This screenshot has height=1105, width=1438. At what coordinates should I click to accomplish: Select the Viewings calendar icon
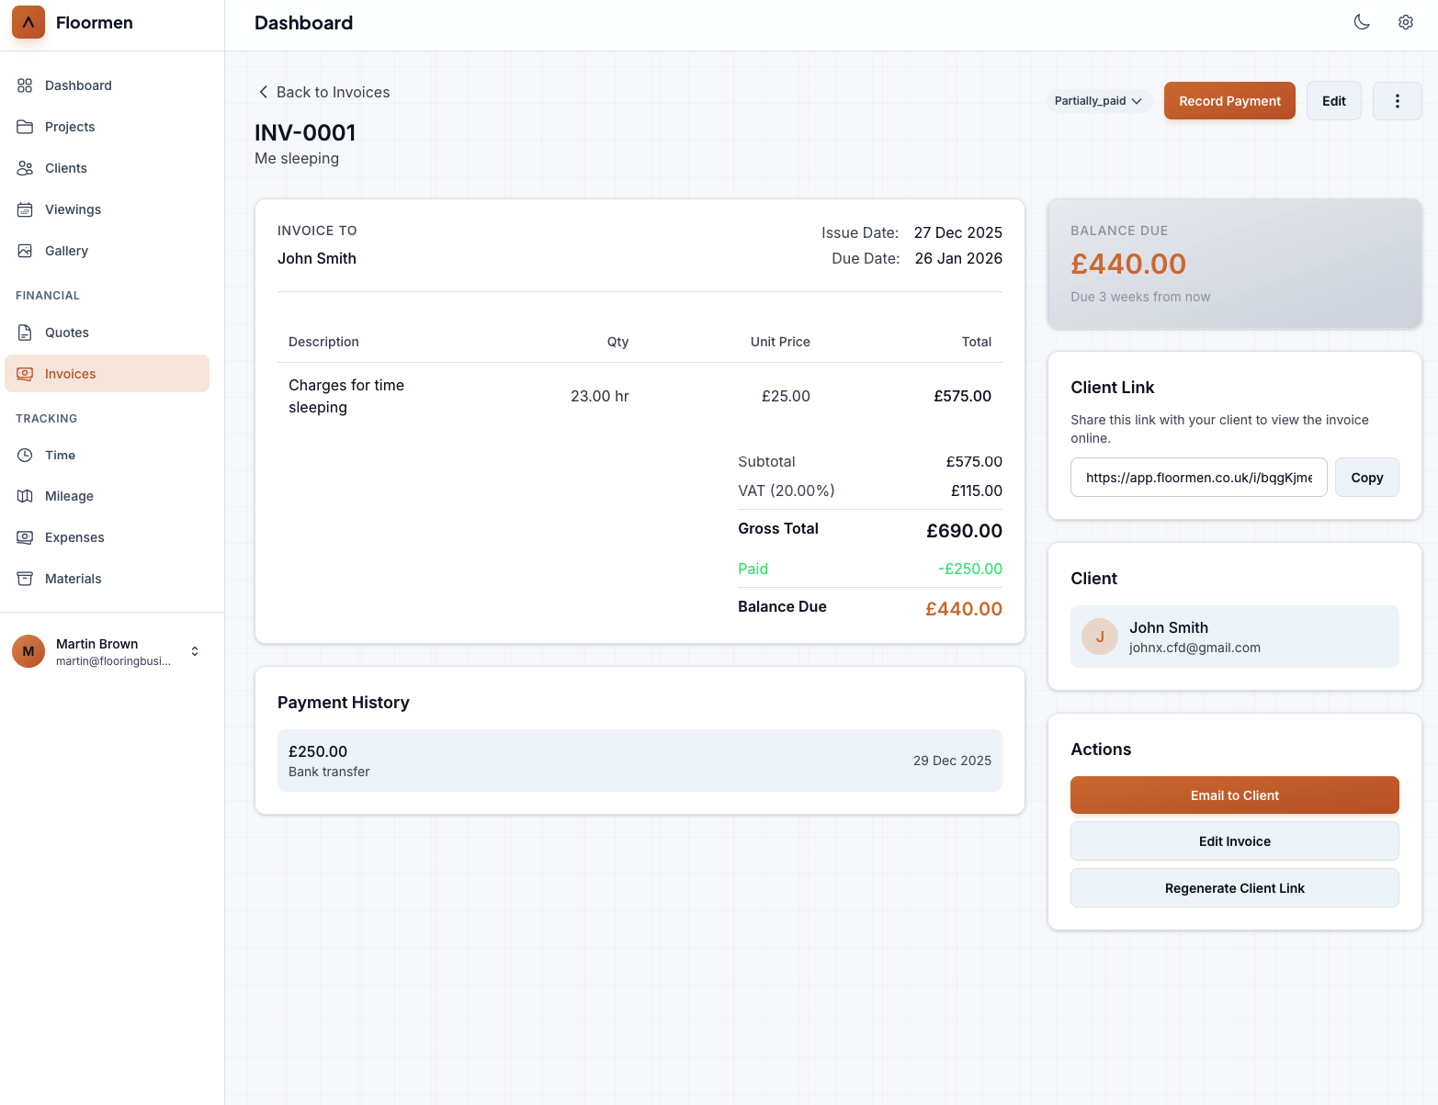point(25,209)
